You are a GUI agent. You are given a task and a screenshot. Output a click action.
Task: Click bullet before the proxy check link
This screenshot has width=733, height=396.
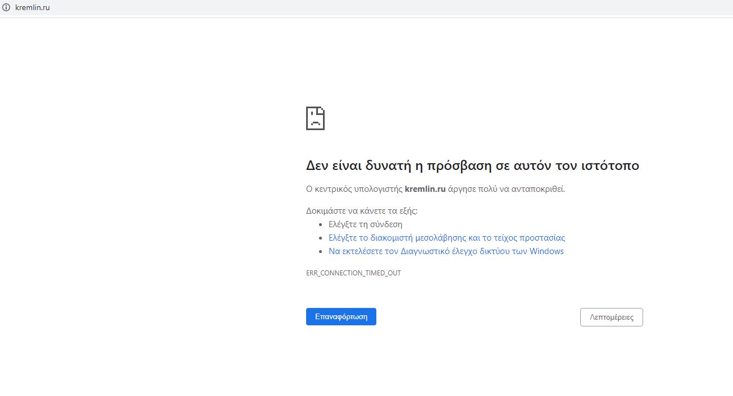click(x=321, y=238)
